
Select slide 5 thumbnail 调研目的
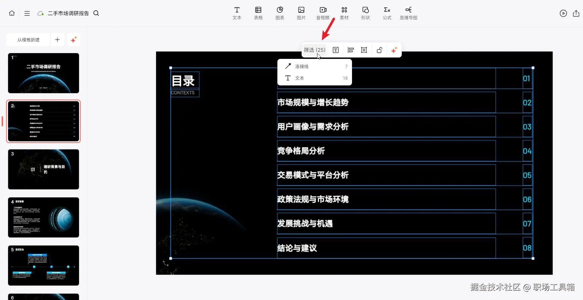point(43,265)
